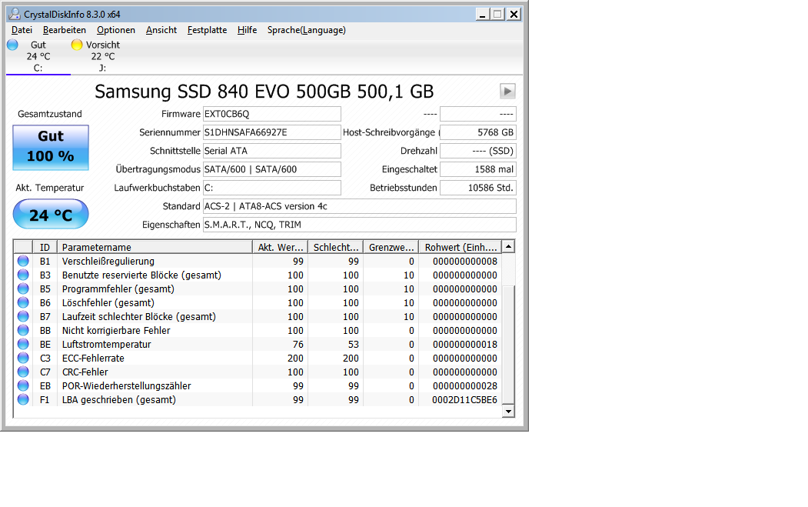This screenshot has width=808, height=507.
Task: Select the blue Gut status disk C:
Action: (38, 56)
